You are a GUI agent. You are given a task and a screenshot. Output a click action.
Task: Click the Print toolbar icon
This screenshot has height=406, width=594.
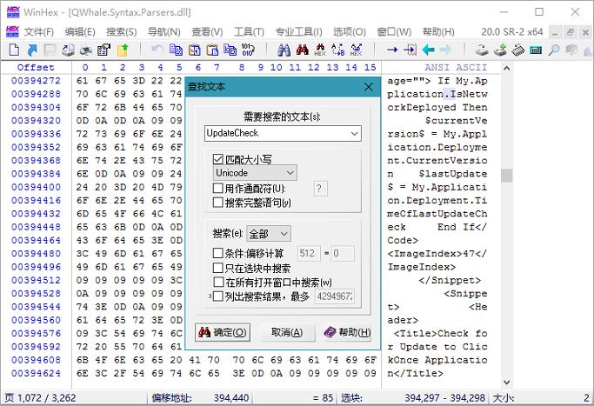pyautogui.click(x=88, y=50)
